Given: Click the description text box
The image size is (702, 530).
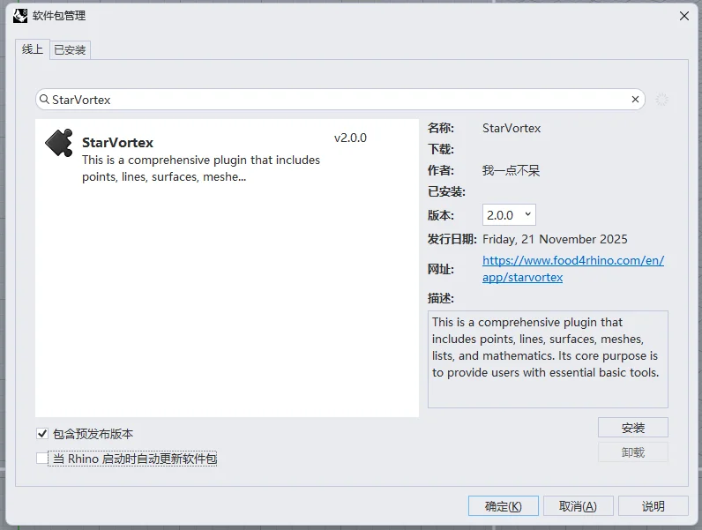Looking at the screenshot, I should pyautogui.click(x=548, y=359).
